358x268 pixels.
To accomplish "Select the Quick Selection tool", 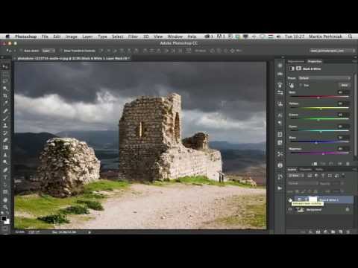I will [x=5, y=89].
